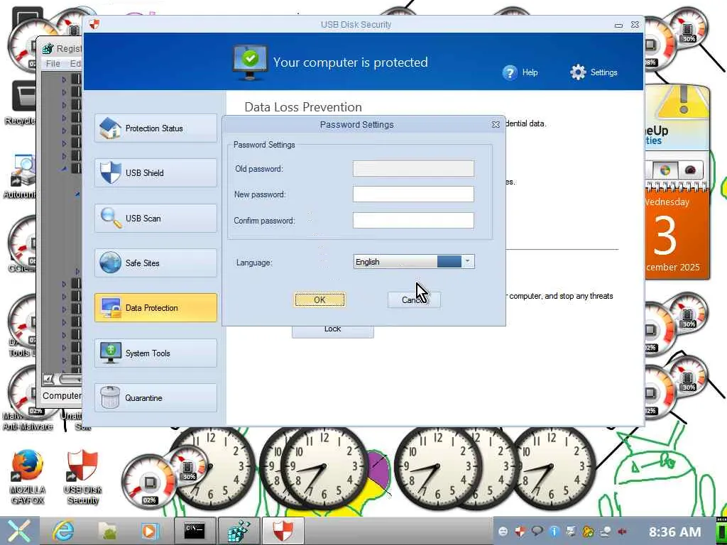
Task: Click Registry Editor scrollbar left arrow
Action: tap(48, 379)
